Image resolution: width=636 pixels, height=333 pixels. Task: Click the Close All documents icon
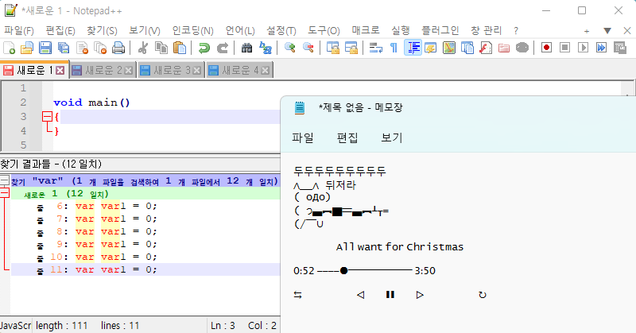(100, 48)
